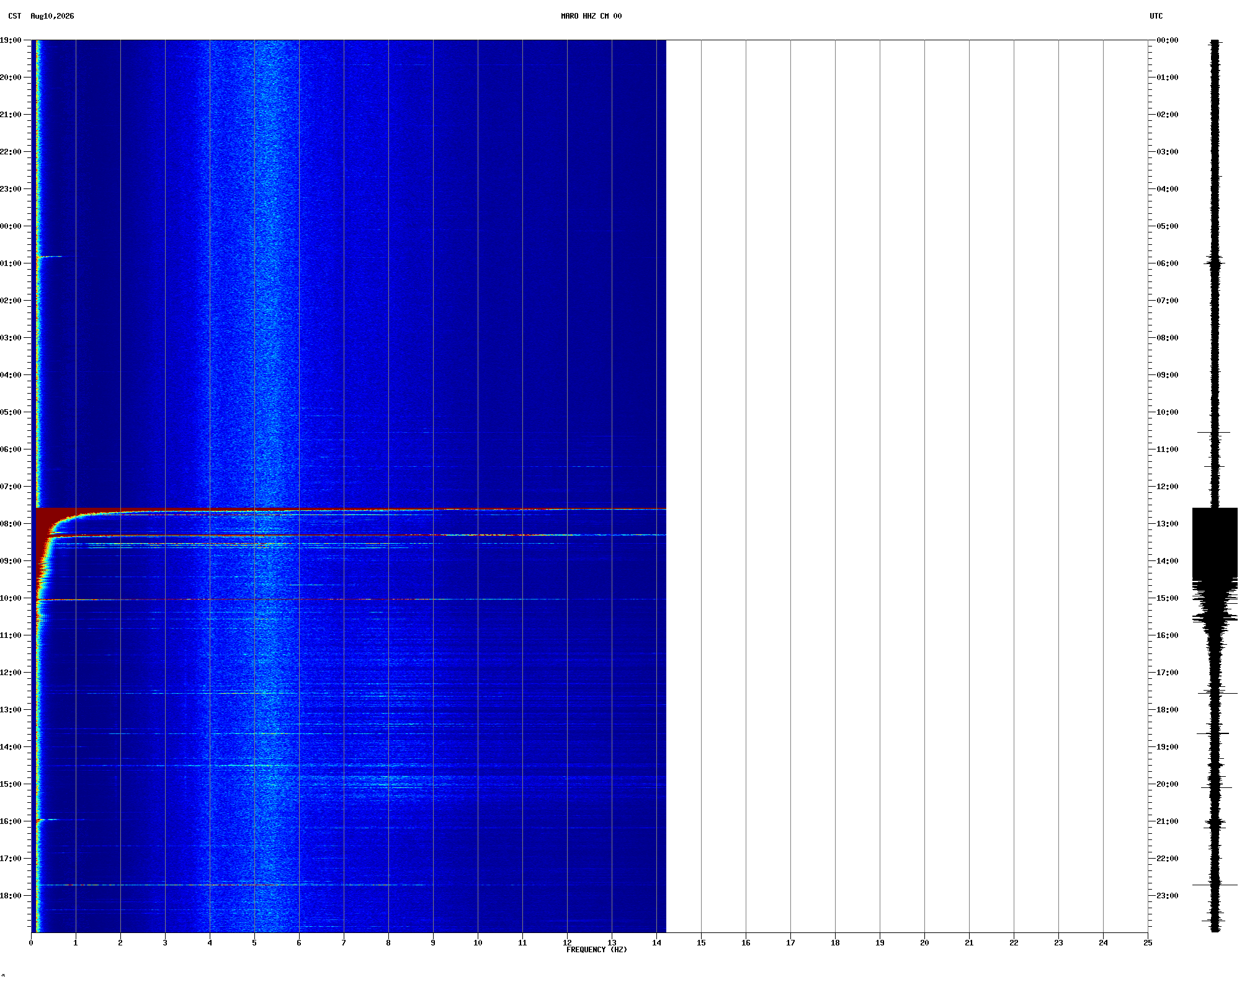Click the "CST" timezone label
The height and width of the screenshot is (982, 1242).
coord(15,16)
